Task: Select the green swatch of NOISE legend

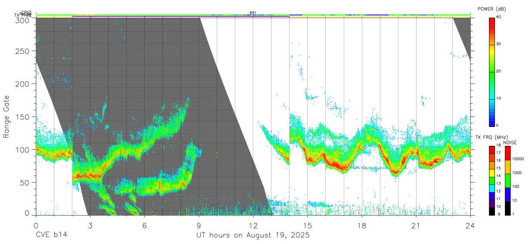Action: (x=507, y=180)
